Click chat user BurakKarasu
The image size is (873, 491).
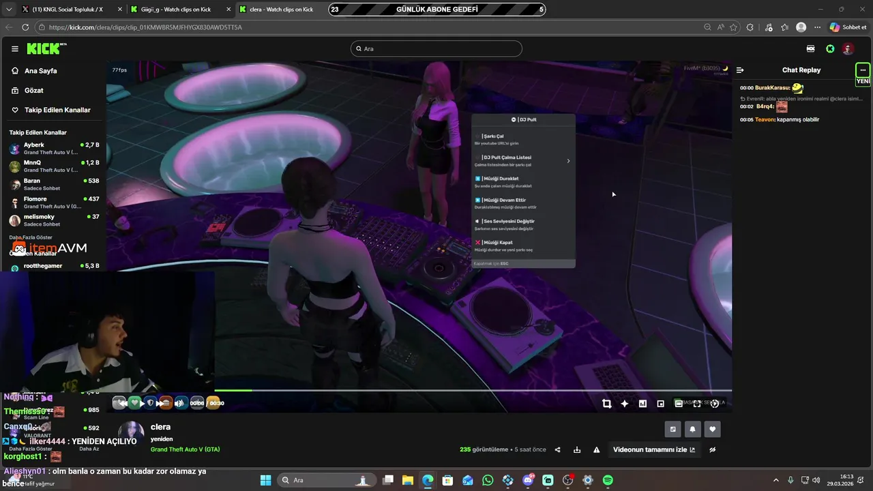click(x=772, y=88)
